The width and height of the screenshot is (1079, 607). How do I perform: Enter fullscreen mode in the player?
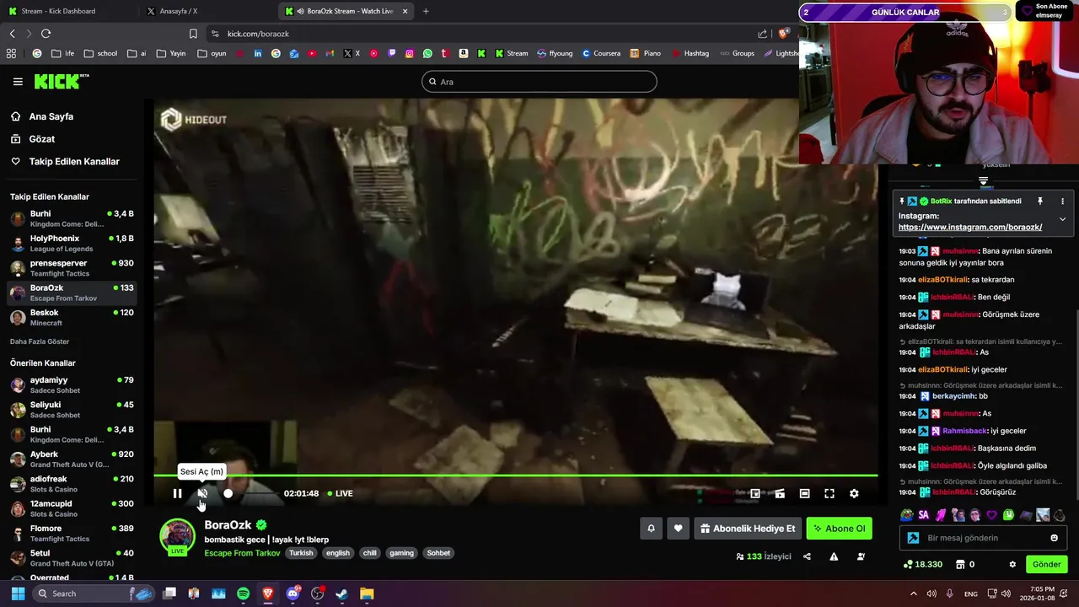click(829, 493)
